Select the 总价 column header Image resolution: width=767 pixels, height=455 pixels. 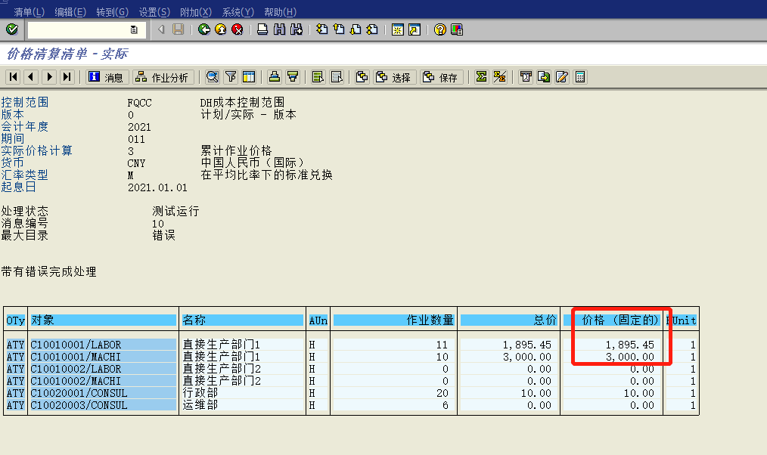point(509,320)
